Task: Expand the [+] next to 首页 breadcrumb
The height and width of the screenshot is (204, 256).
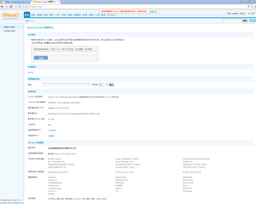Action: point(32,21)
